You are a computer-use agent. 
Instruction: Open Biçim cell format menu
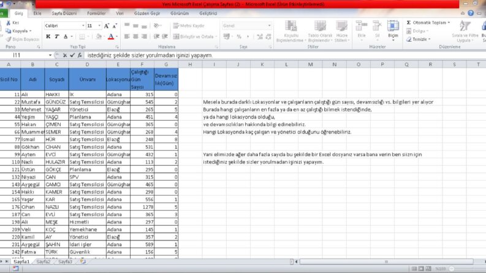coord(393,31)
